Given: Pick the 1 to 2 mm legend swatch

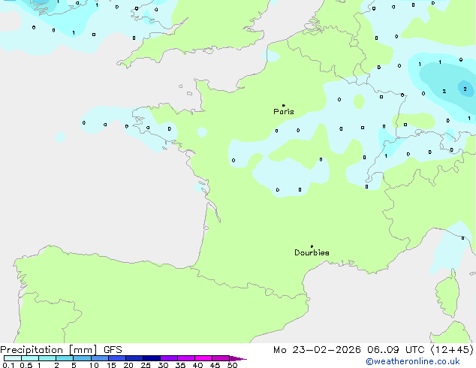Looking at the screenshot, I should pyautogui.click(x=47, y=358).
